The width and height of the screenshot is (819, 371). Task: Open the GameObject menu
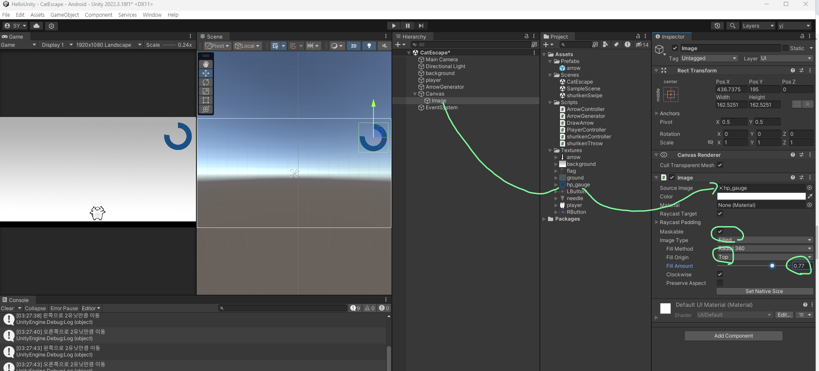pyautogui.click(x=65, y=15)
